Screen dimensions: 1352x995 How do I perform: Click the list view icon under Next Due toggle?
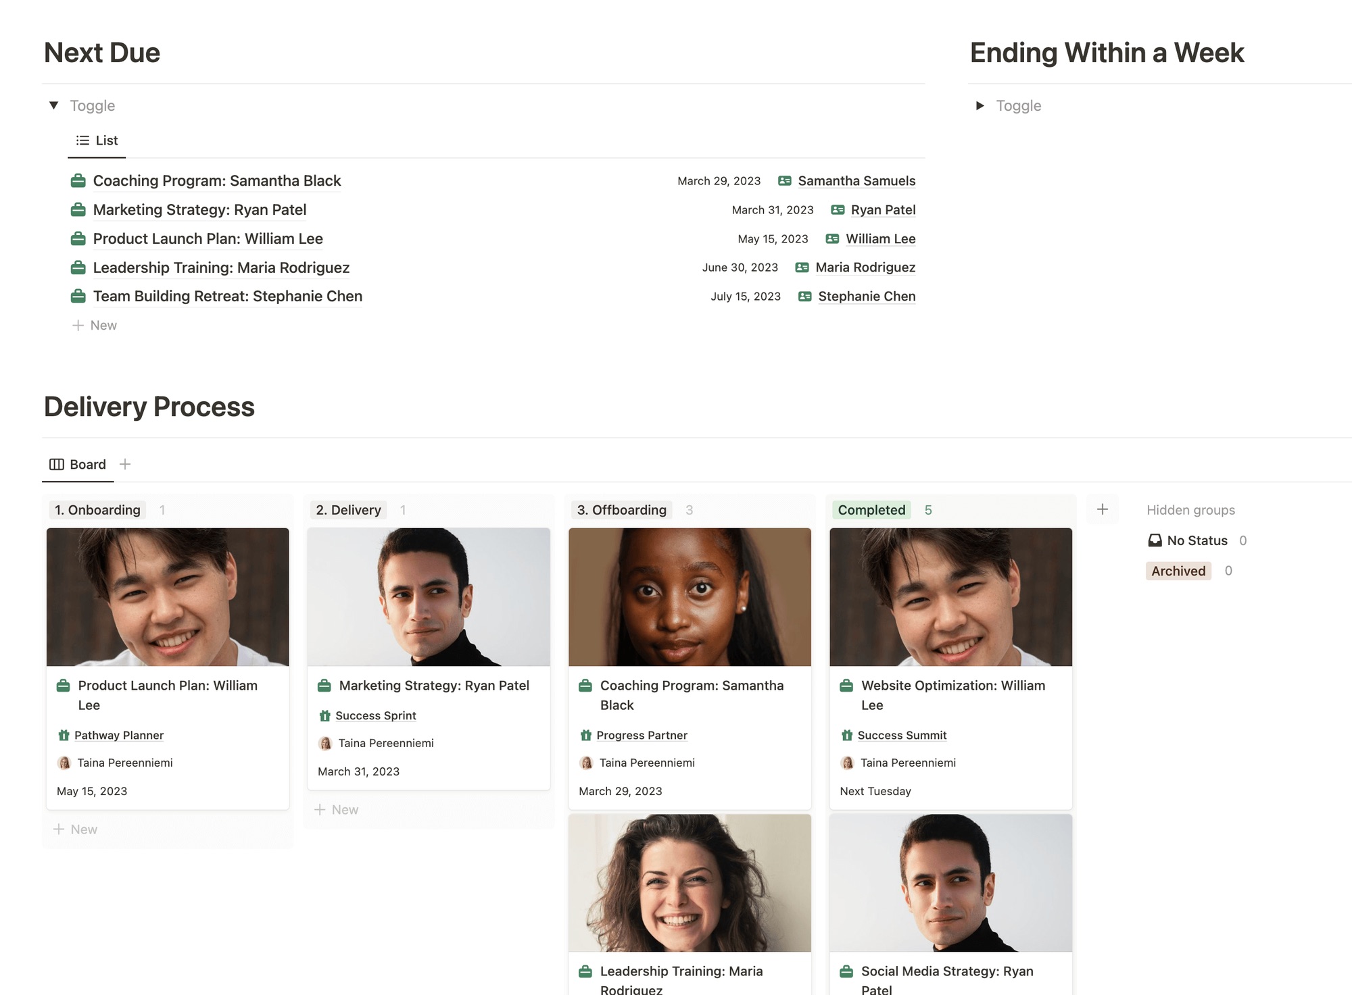(x=83, y=139)
